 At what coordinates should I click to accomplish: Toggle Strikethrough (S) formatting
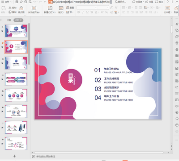92,12
